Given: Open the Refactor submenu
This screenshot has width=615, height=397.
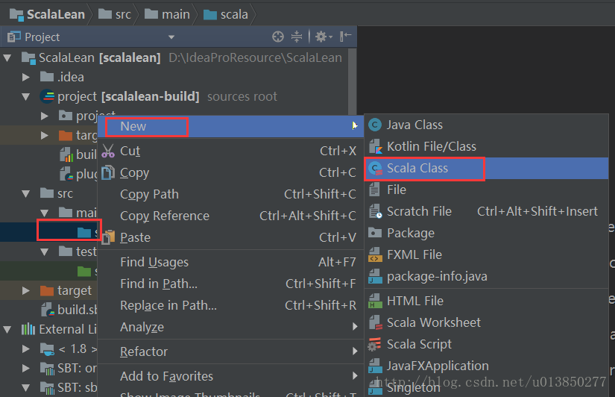Looking at the screenshot, I should click(x=230, y=351).
